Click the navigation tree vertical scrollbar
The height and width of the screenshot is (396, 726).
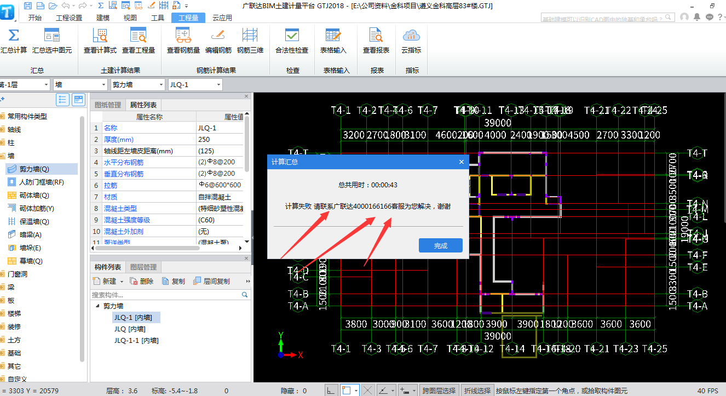pos(83,238)
